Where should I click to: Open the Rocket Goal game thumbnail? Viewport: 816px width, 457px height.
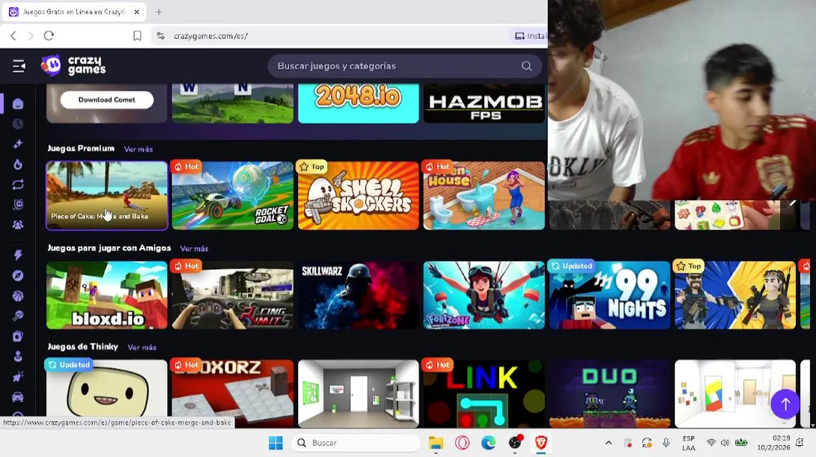(233, 195)
